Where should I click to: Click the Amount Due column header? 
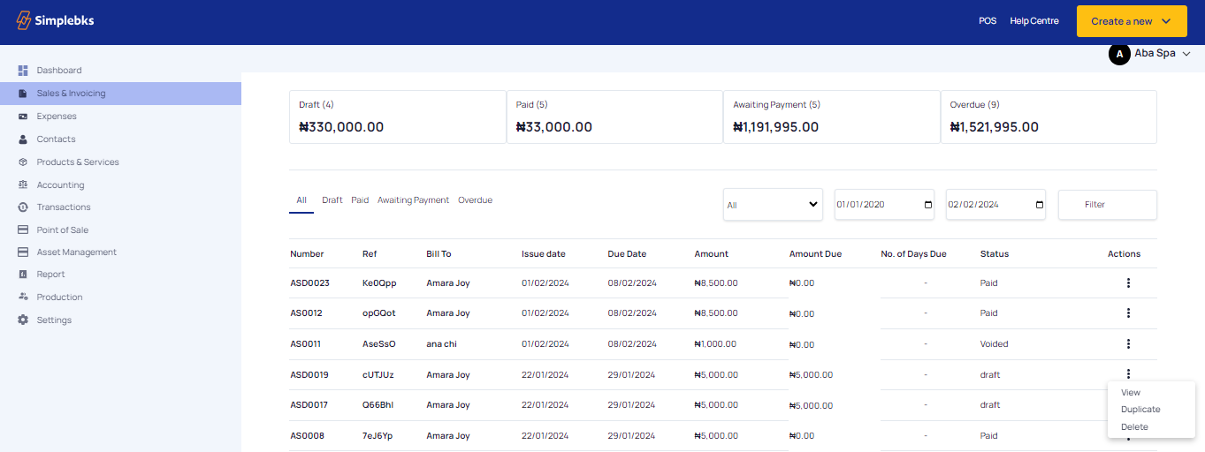815,254
